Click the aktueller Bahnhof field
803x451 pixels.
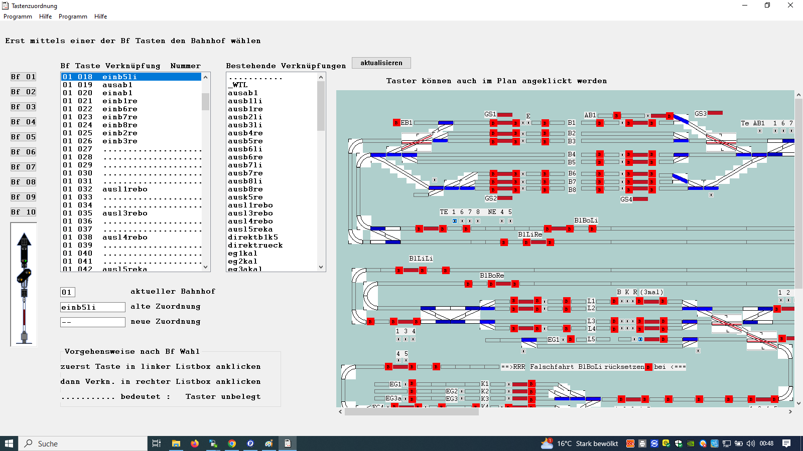click(68, 292)
